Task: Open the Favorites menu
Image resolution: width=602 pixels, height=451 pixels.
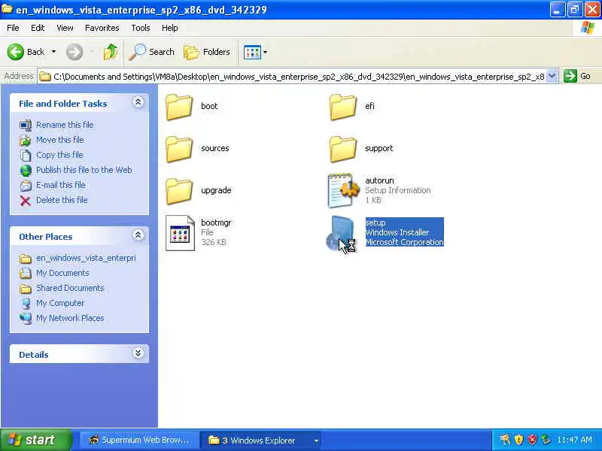Action: click(x=102, y=28)
